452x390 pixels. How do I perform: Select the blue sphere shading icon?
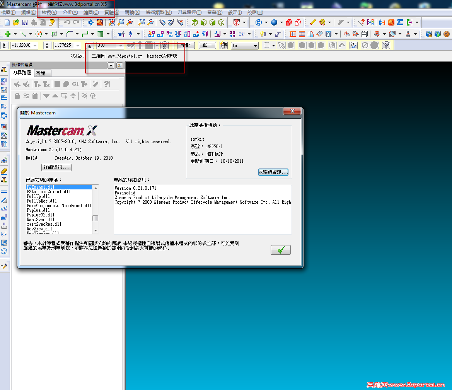(x=274, y=22)
